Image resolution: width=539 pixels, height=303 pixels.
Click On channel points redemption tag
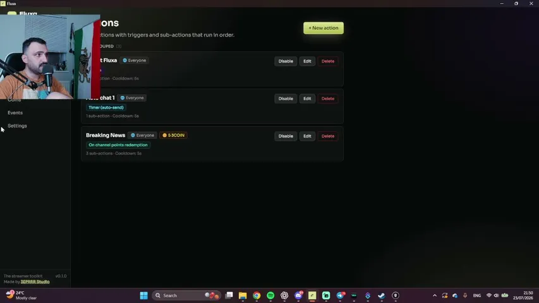tap(118, 145)
